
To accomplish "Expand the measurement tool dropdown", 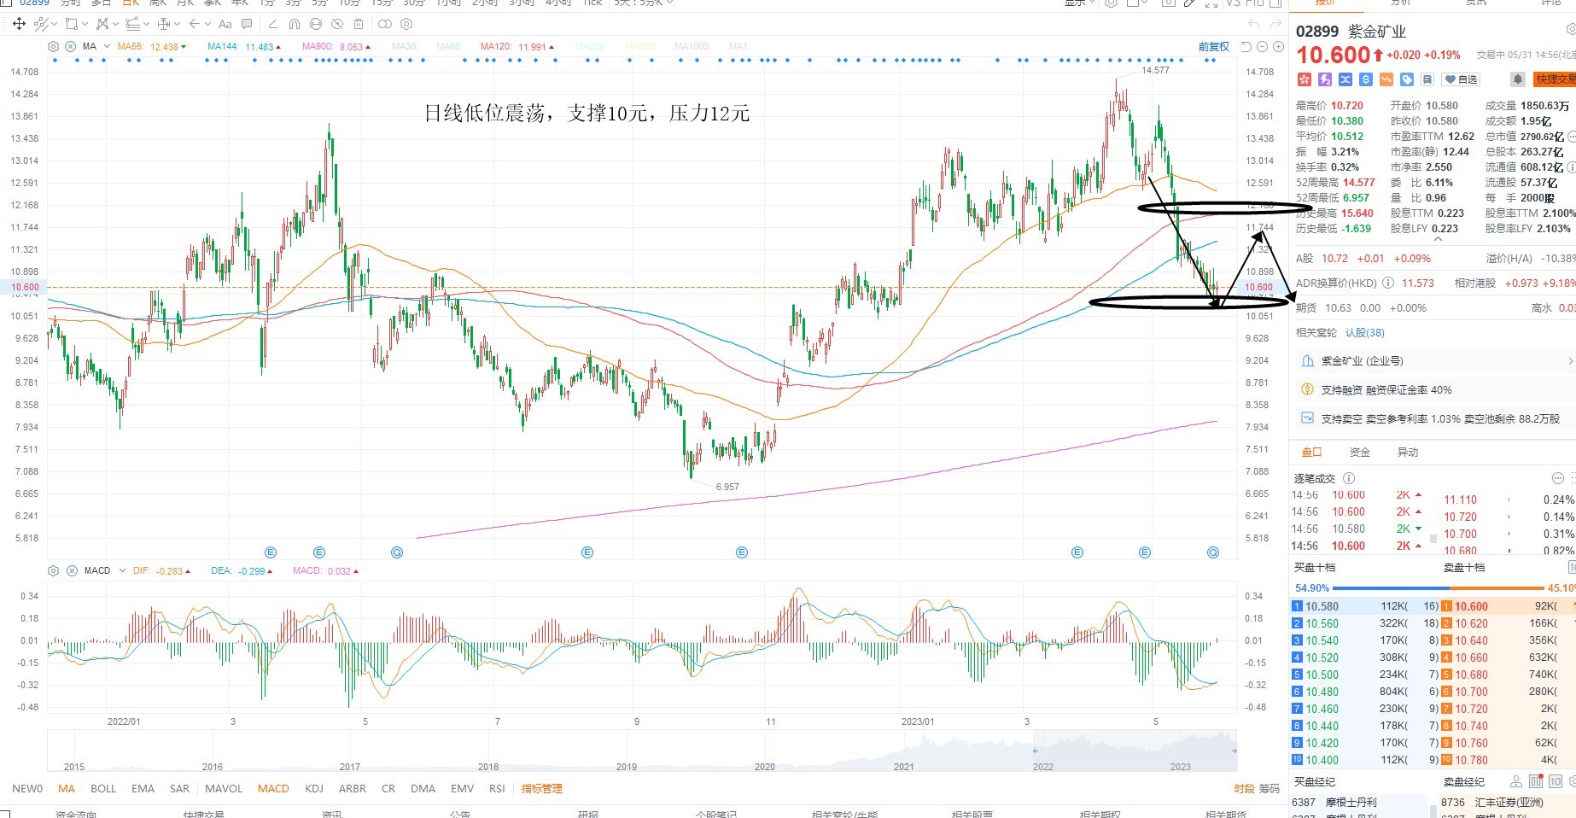I will click(178, 24).
